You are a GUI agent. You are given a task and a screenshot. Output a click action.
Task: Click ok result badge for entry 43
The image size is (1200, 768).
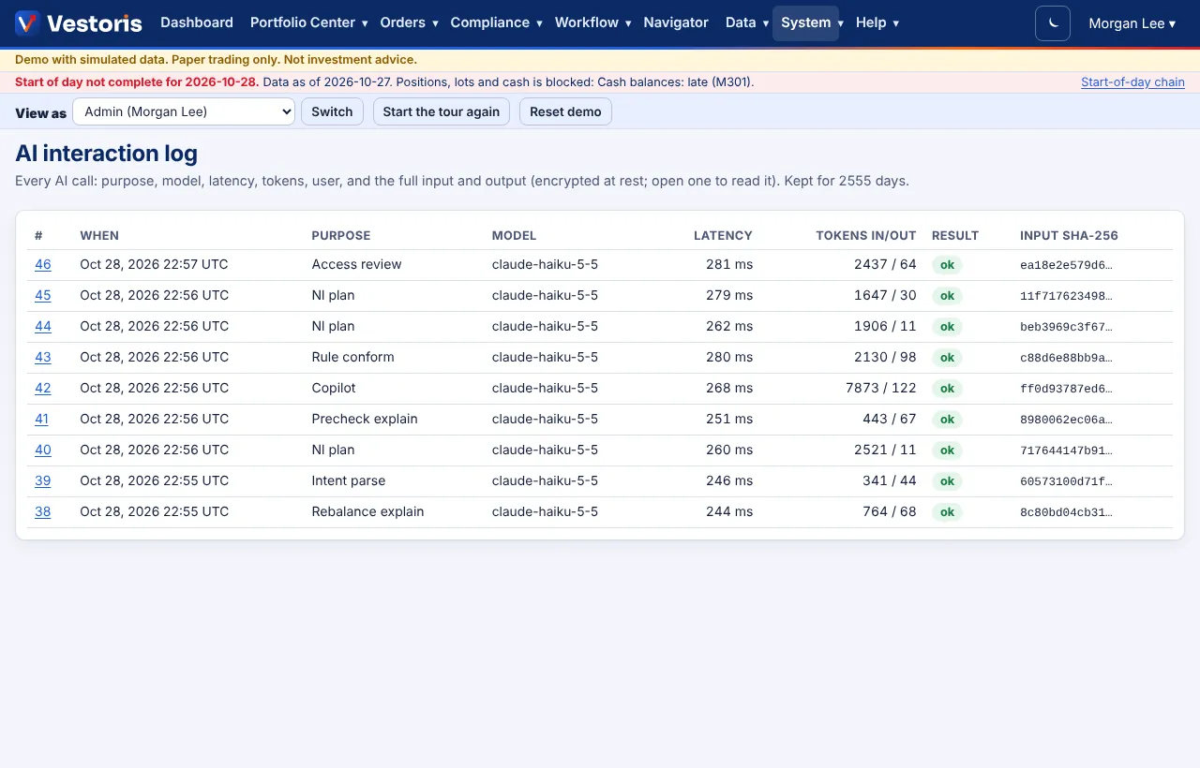pyautogui.click(x=947, y=357)
